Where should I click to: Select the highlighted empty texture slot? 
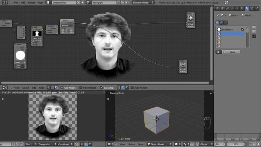tap(230, 33)
